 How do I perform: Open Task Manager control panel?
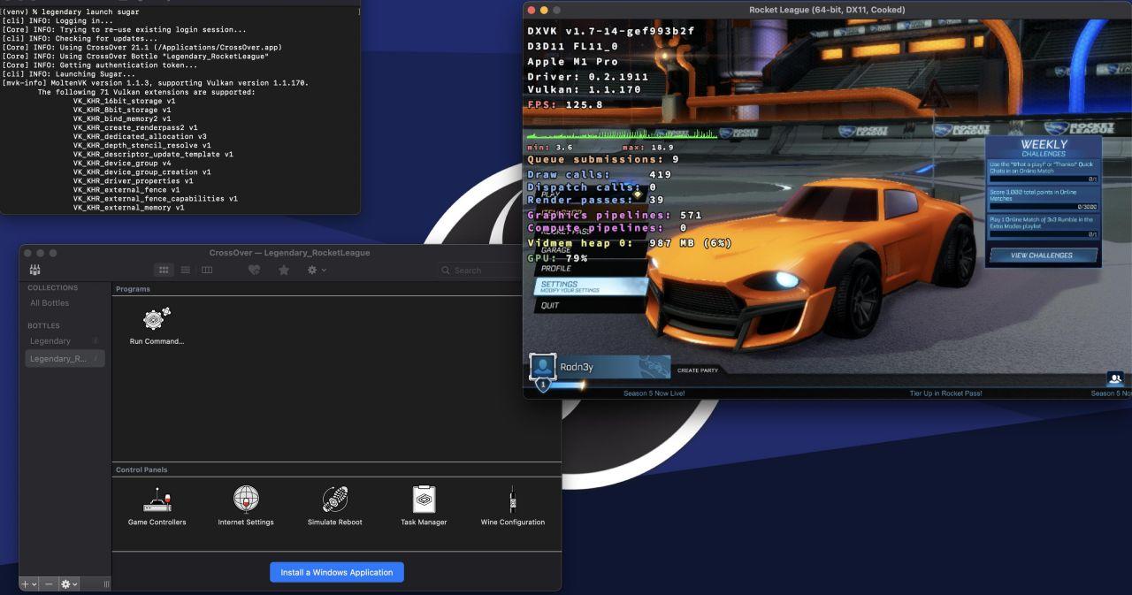coord(424,507)
